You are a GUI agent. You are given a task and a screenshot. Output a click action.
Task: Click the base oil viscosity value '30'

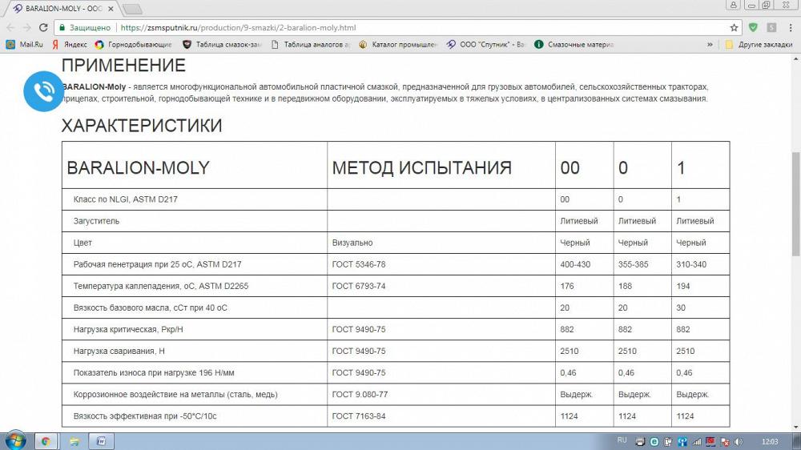pyautogui.click(x=681, y=308)
